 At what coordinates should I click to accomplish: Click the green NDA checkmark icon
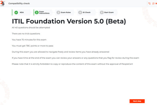[x=16, y=12]
